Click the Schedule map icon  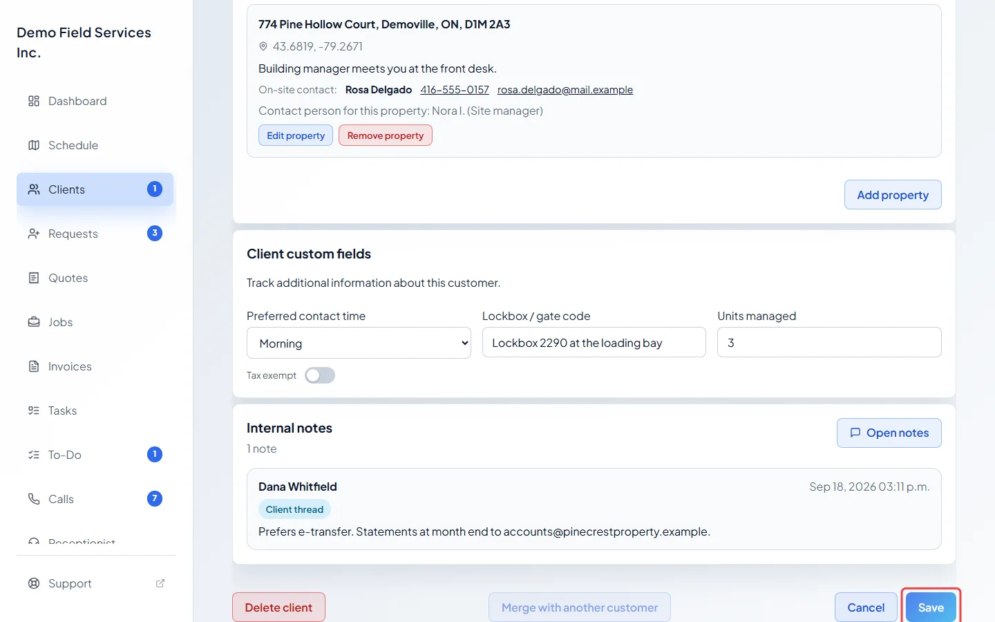(34, 145)
